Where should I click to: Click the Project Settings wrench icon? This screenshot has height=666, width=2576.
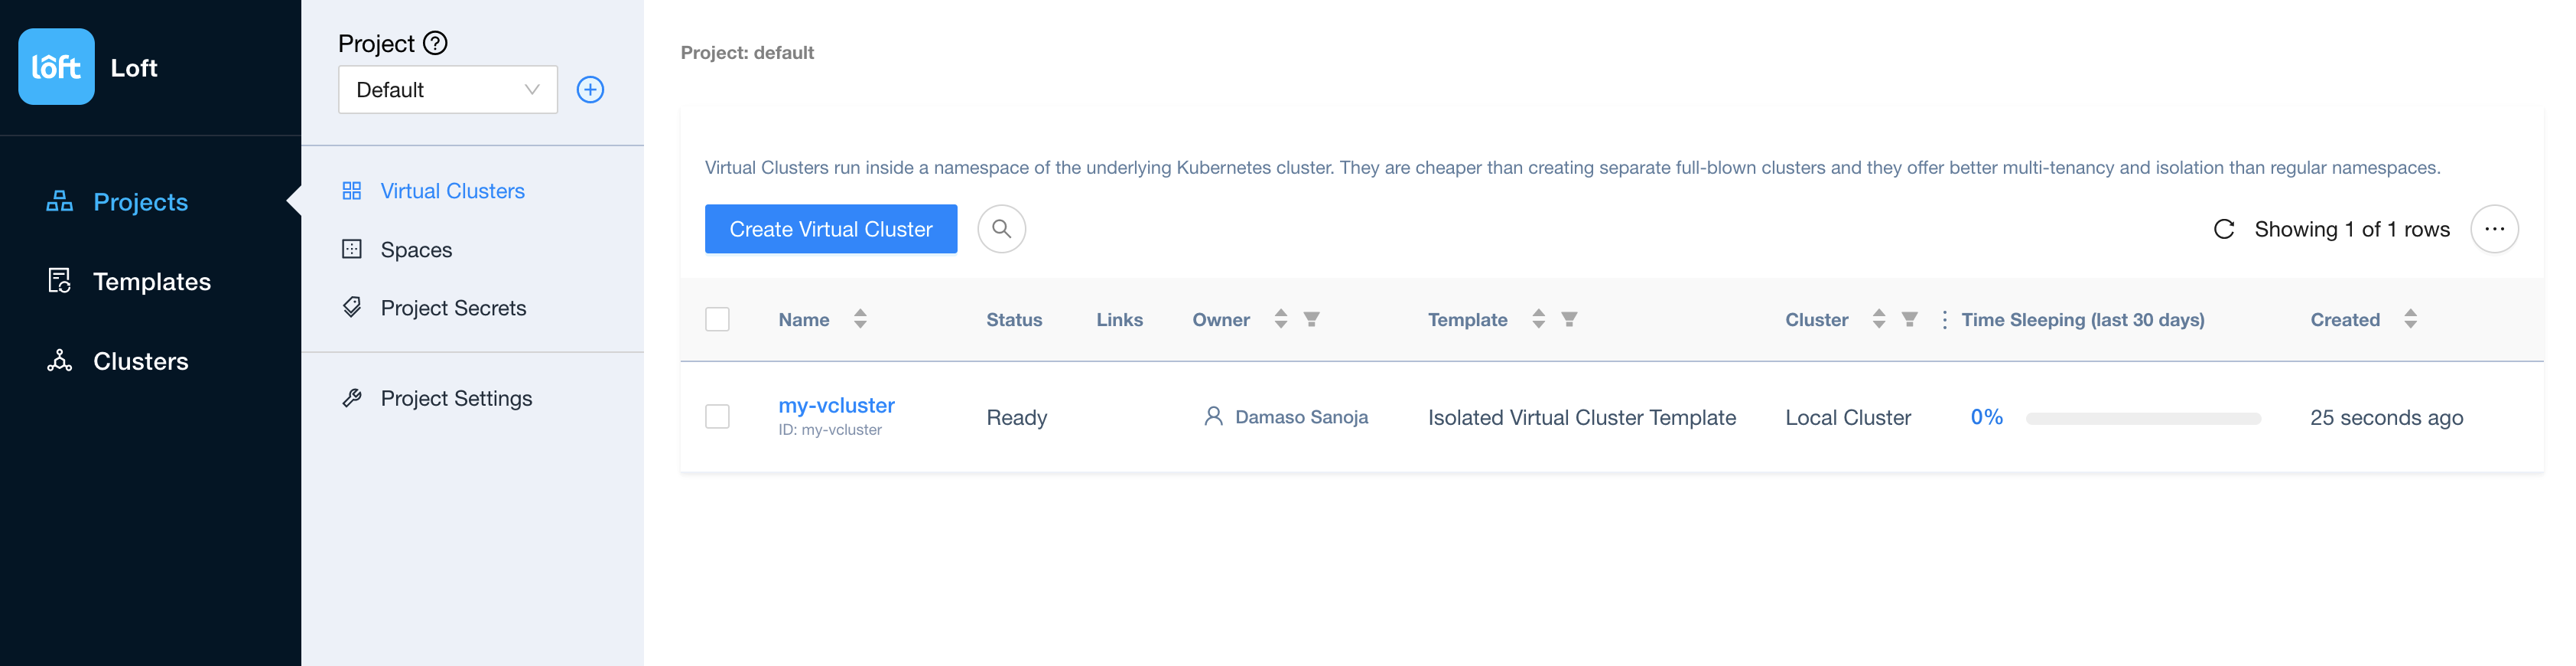[352, 397]
